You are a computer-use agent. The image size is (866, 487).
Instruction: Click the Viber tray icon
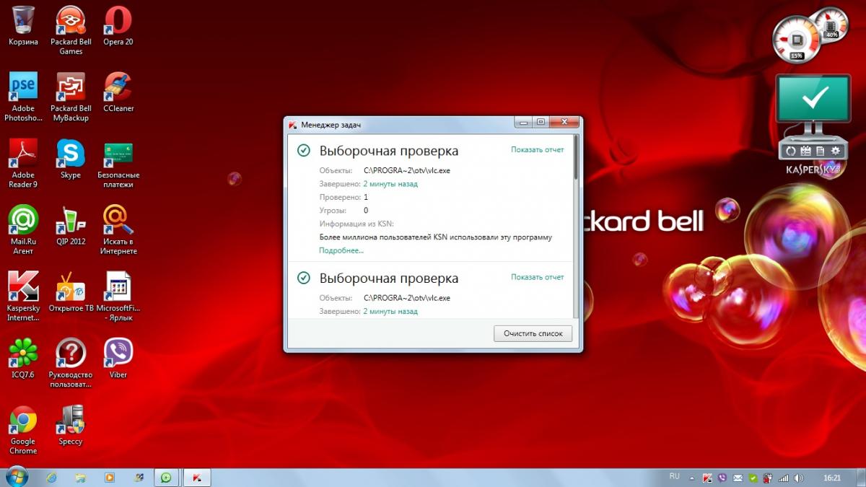[x=722, y=478]
